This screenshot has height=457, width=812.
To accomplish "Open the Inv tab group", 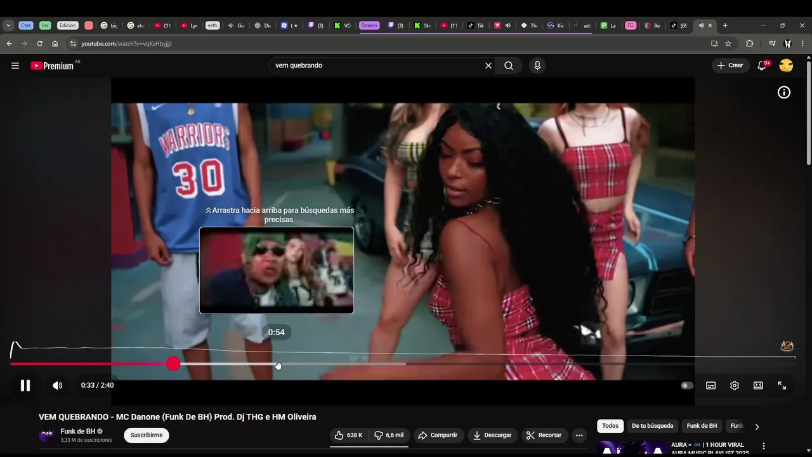I will [45, 25].
